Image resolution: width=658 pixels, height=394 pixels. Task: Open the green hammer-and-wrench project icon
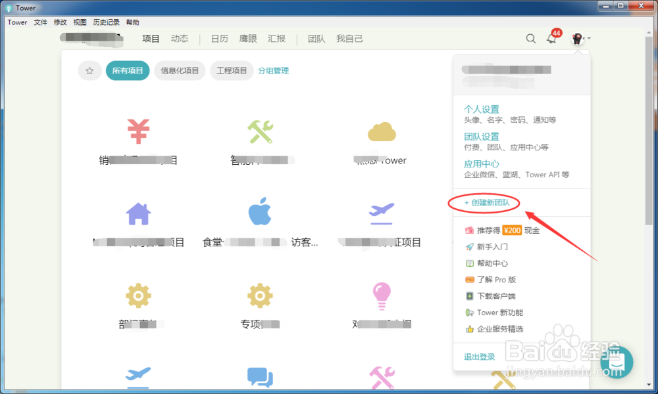(260, 131)
